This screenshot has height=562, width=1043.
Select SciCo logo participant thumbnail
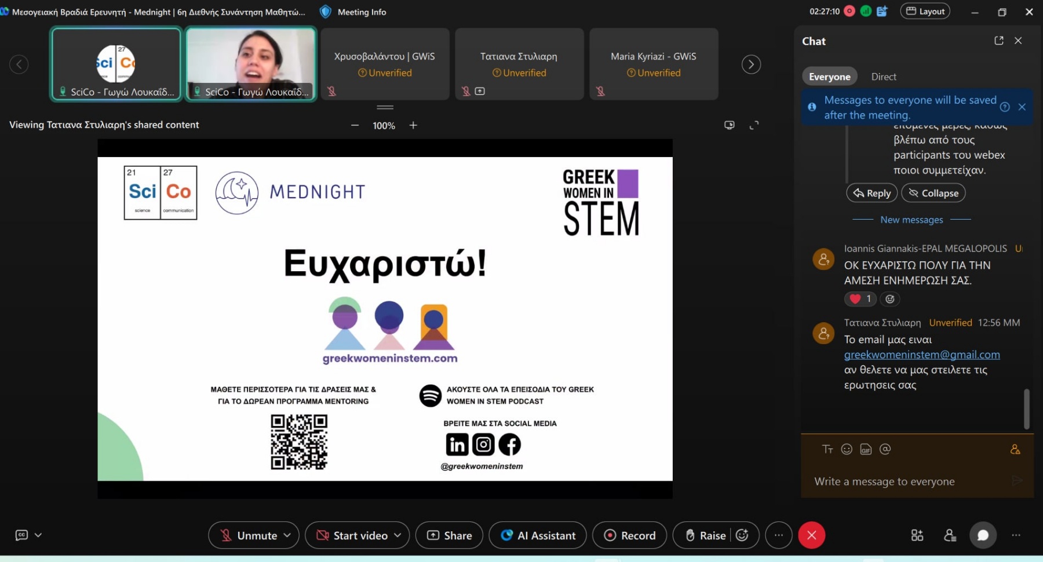[x=116, y=64]
